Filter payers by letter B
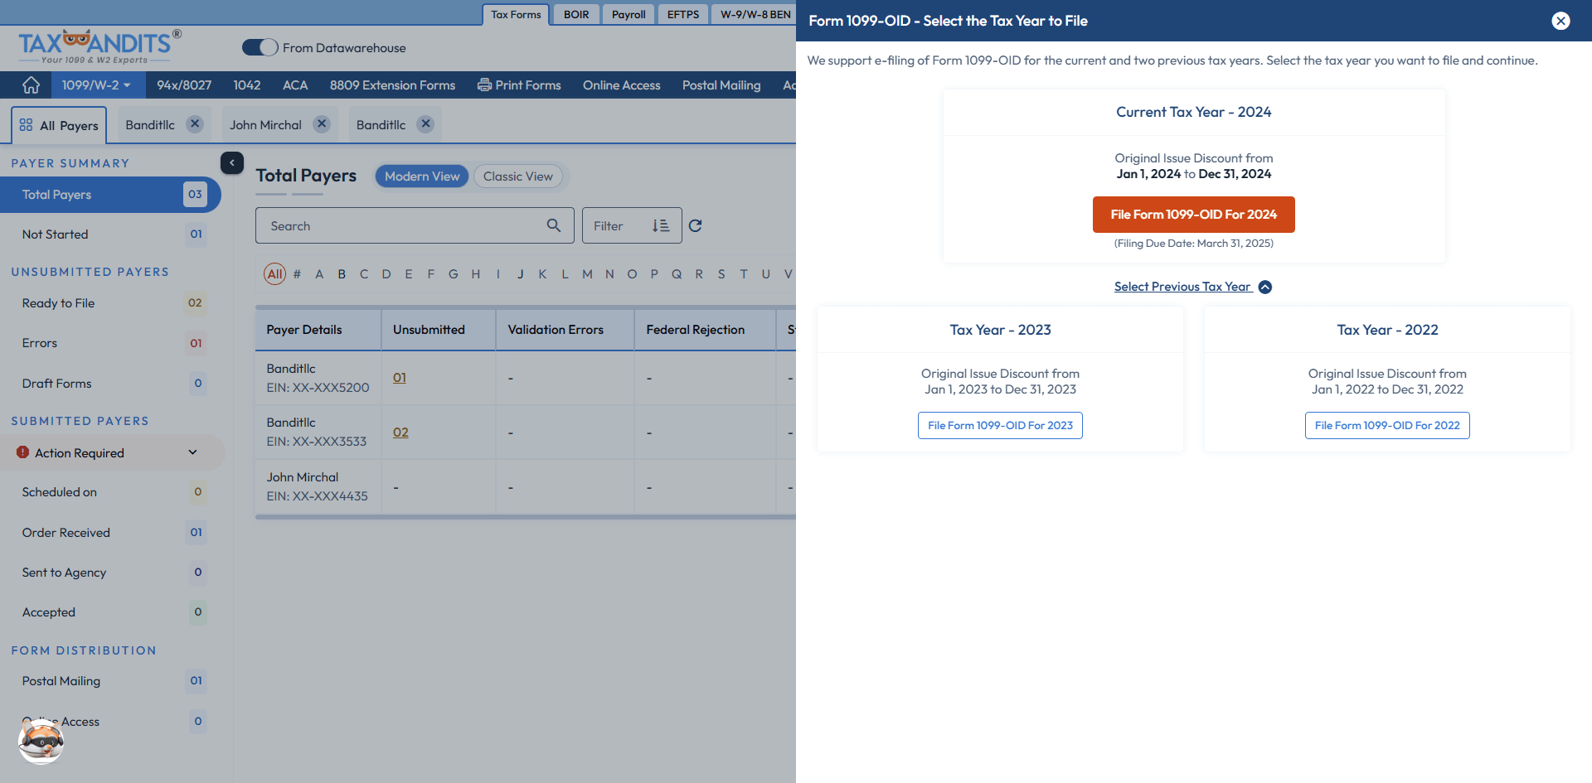Viewport: 1592px width, 783px height. pyautogui.click(x=342, y=274)
